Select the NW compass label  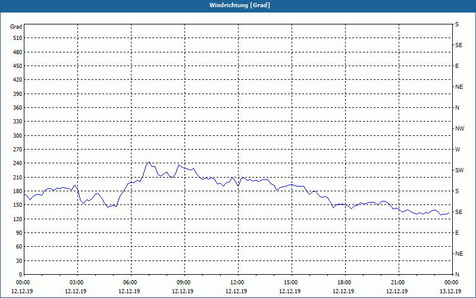pyautogui.click(x=459, y=129)
